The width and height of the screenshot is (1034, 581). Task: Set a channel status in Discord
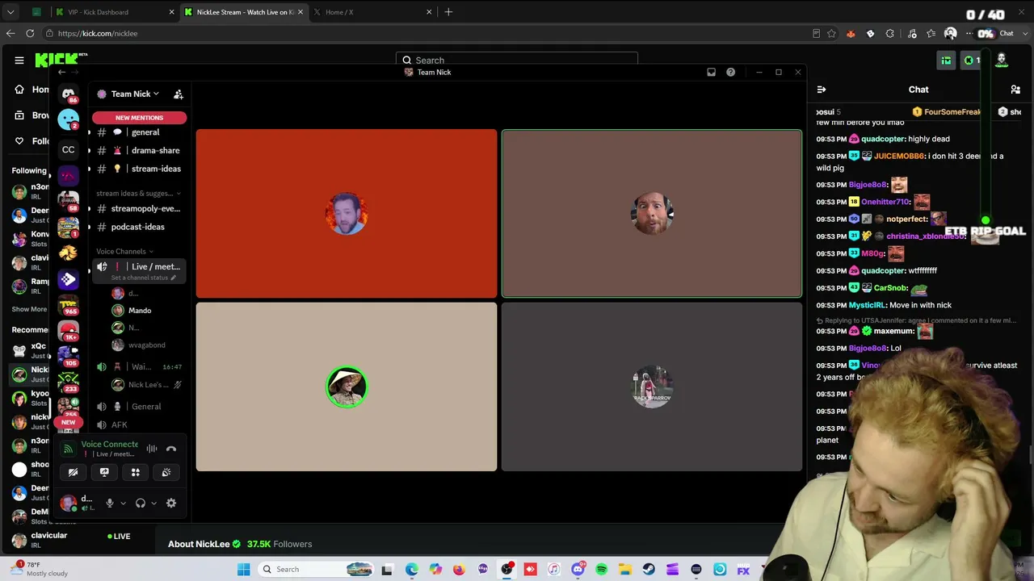[x=143, y=278]
